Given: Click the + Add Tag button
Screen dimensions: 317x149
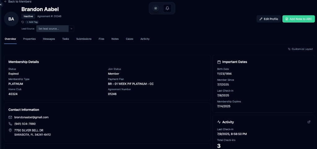Looking at the screenshot, I should point(32,22).
